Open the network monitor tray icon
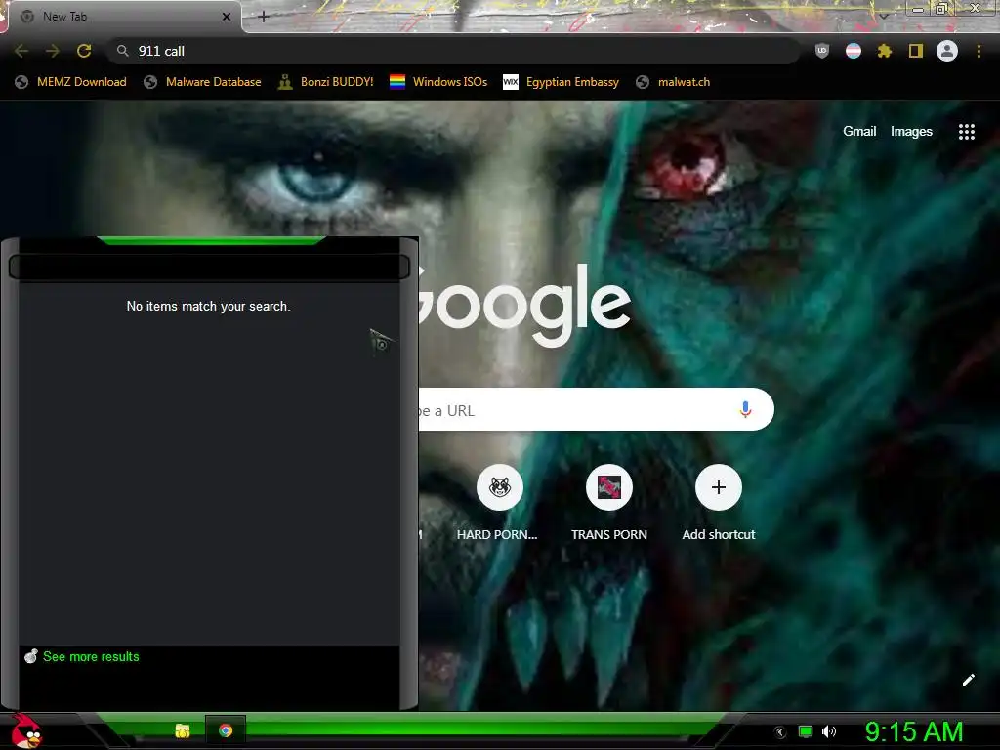The height and width of the screenshot is (750, 1000). coord(806,731)
